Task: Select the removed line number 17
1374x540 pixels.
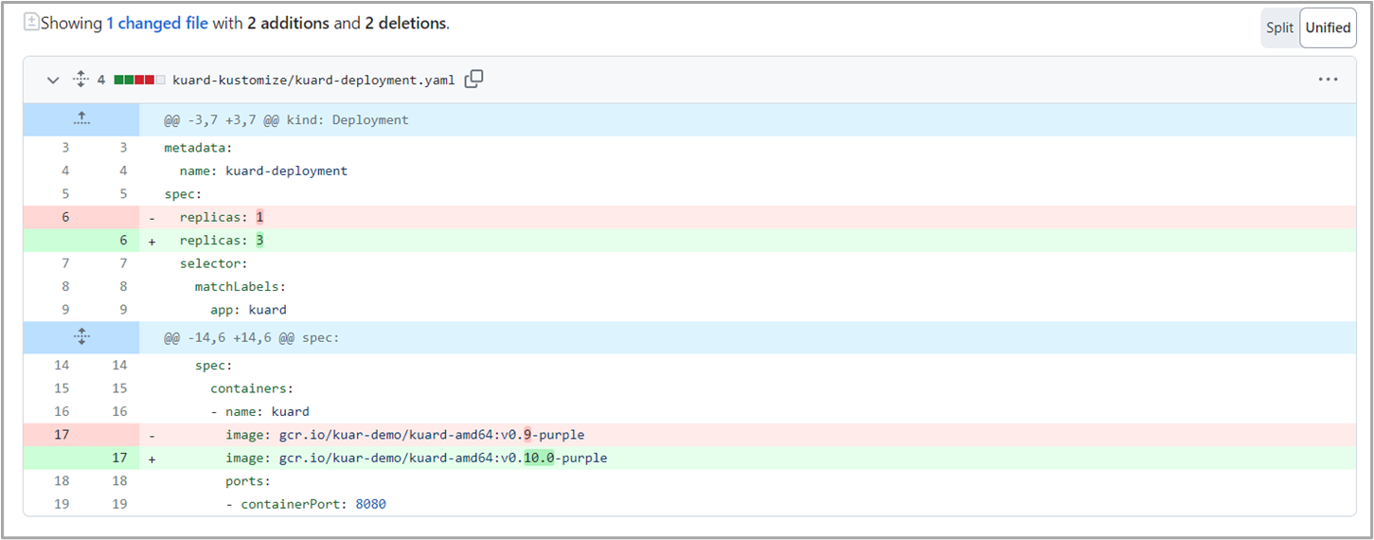Action: click(62, 435)
